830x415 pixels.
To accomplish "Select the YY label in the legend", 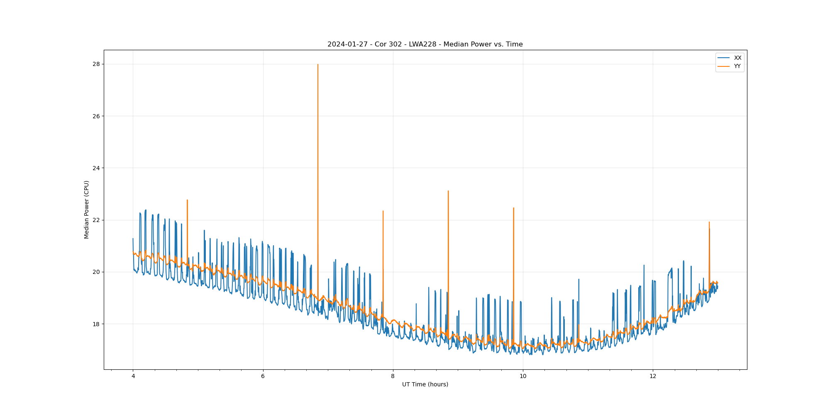I will point(737,66).
